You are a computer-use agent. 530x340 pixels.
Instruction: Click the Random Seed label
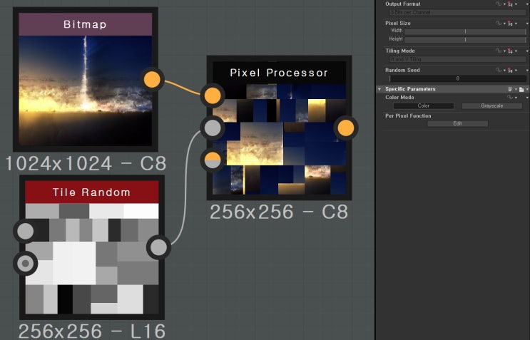402,71
